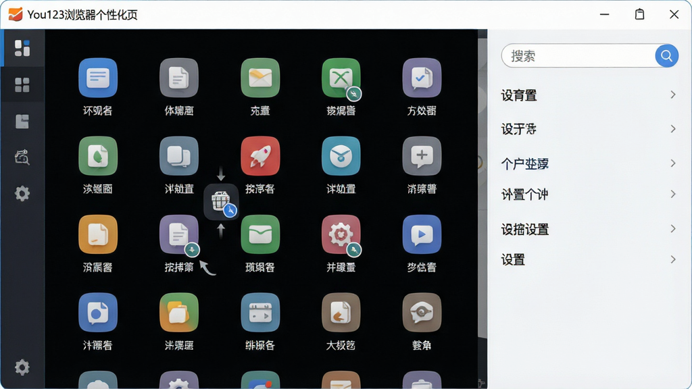Open the purple document icon with badge
The width and height of the screenshot is (692, 389).
(178, 234)
